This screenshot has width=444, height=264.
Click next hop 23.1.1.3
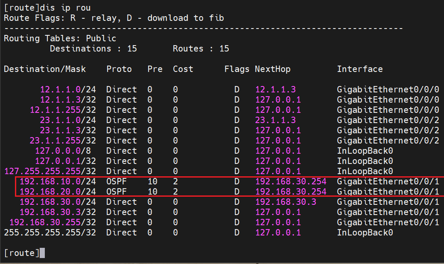pos(275,120)
